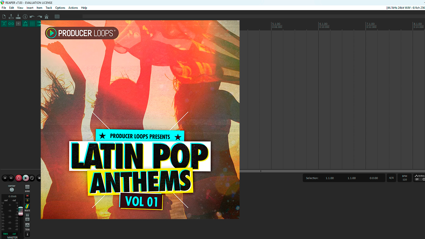
Task: Click the 4/4 time signature box
Action: point(391,178)
